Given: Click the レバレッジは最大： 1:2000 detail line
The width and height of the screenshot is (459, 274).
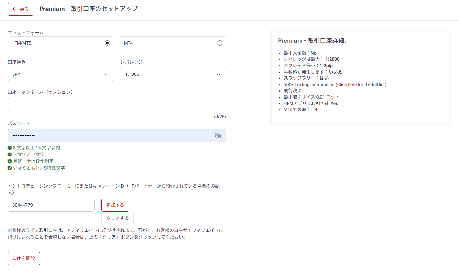Looking at the screenshot, I should click(311, 59).
